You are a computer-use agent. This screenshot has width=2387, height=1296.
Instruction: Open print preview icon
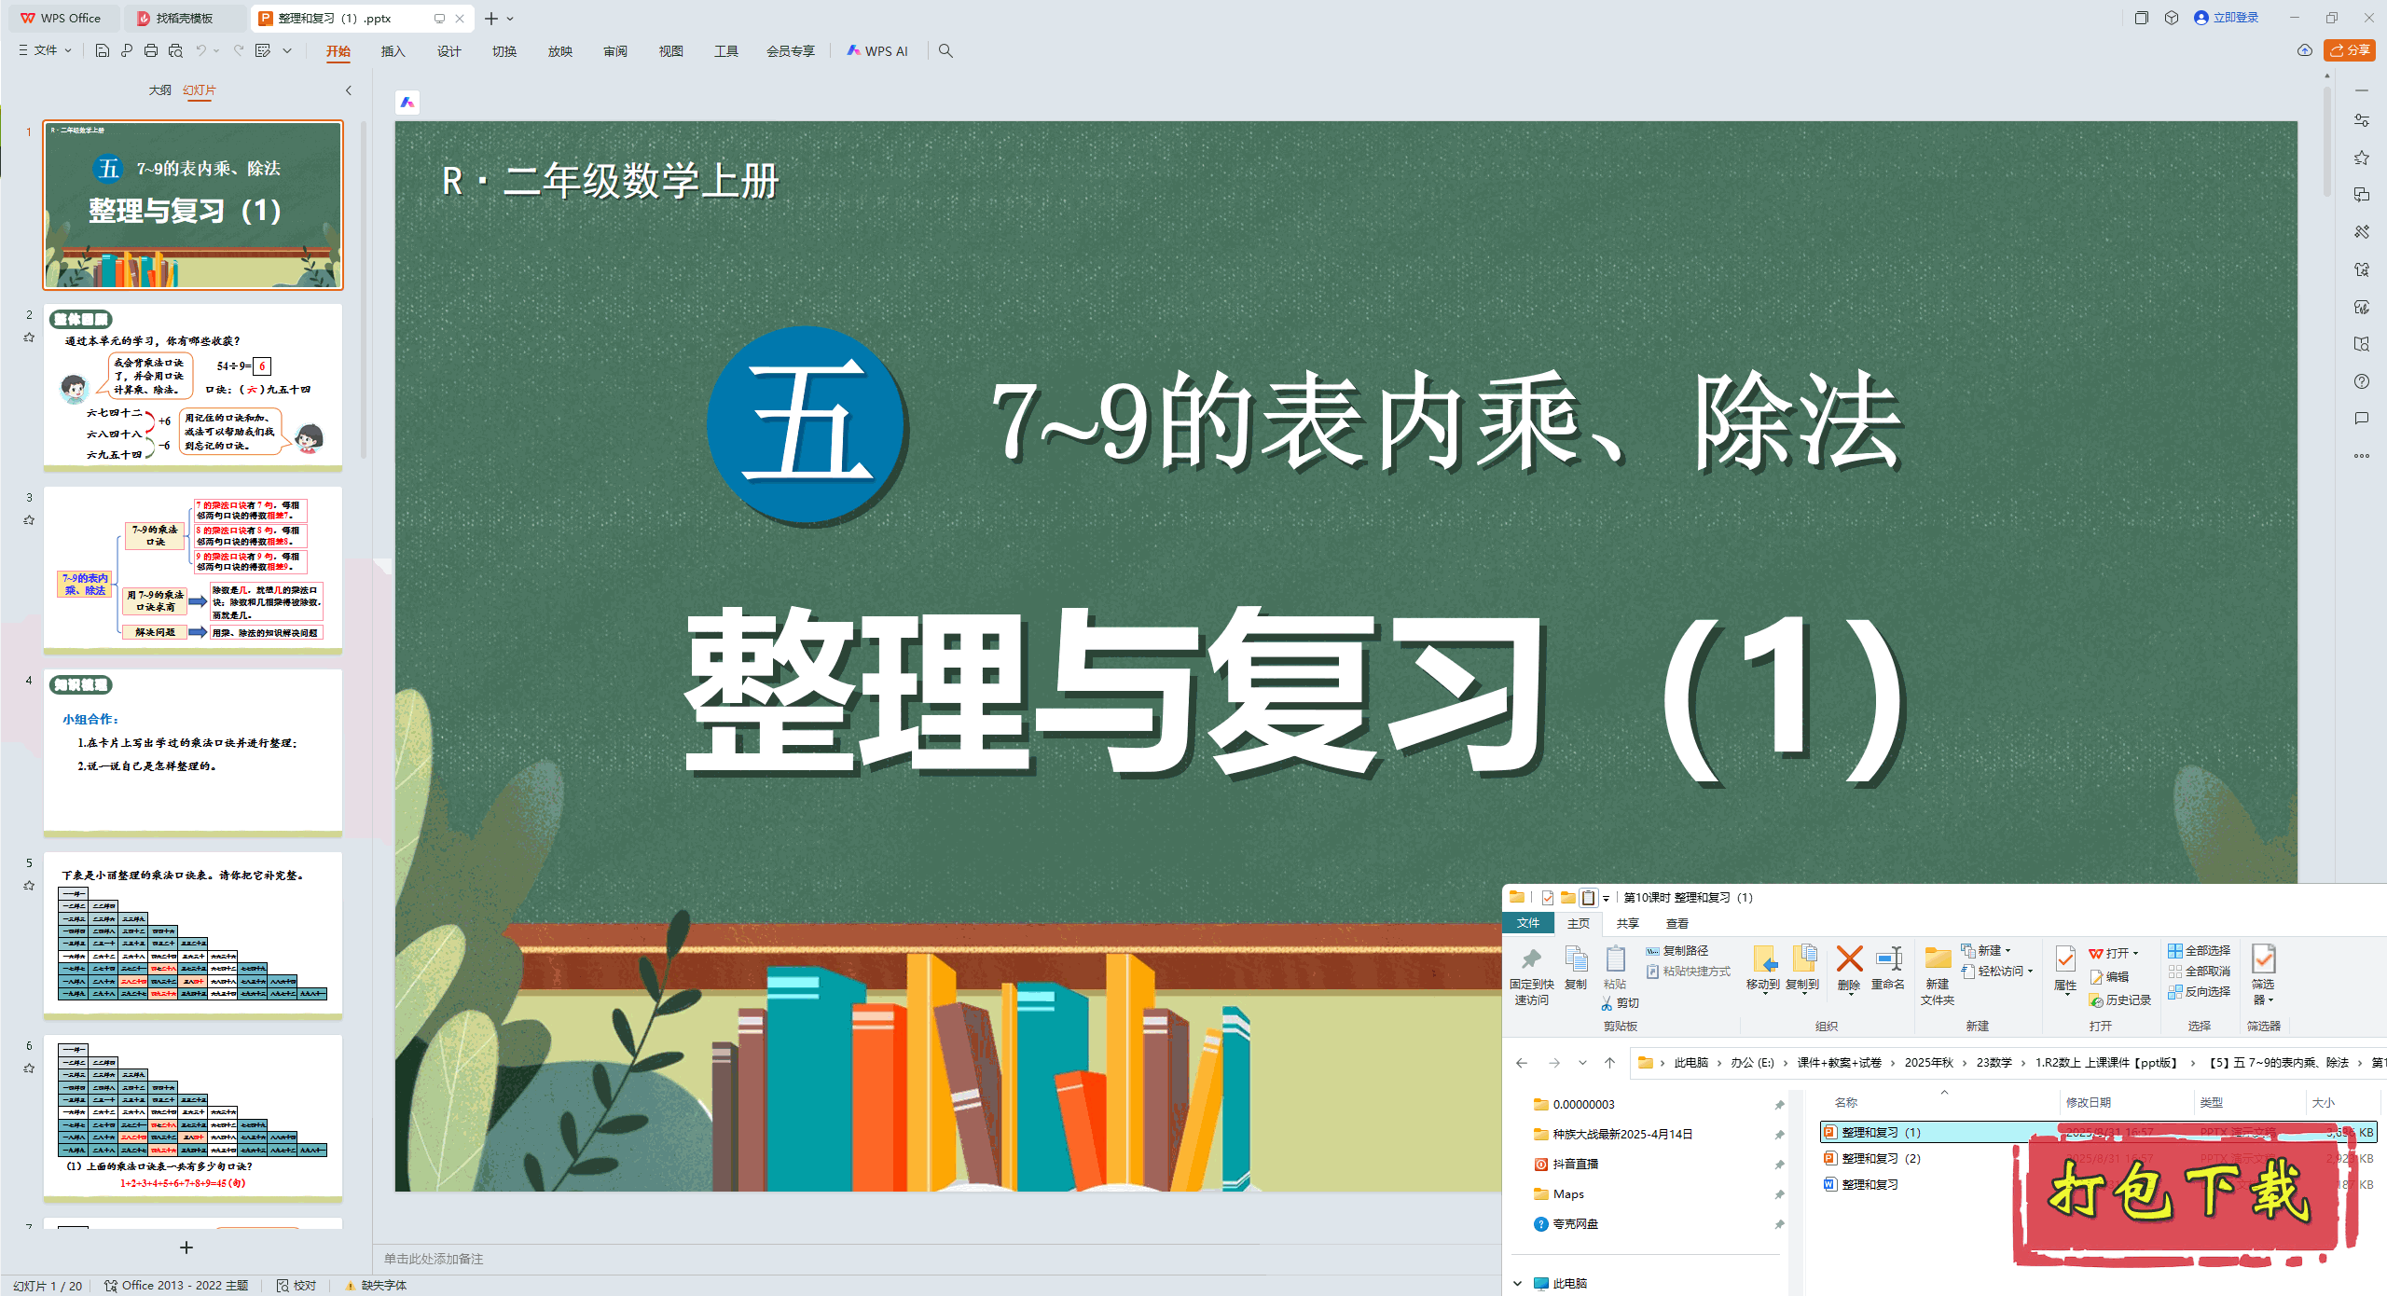(x=175, y=50)
